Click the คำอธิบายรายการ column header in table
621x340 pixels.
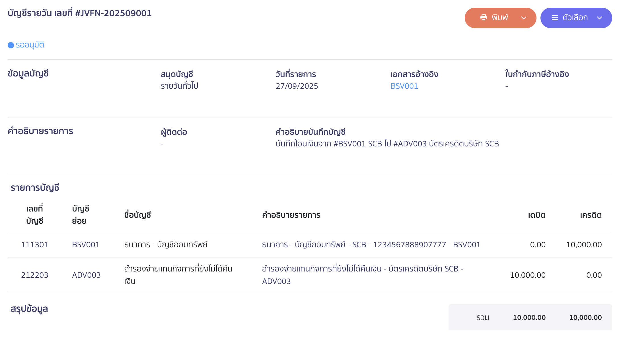[x=291, y=215]
